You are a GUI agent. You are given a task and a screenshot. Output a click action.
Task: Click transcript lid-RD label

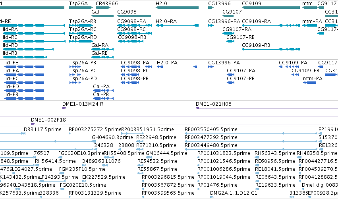pyautogui.click(x=10, y=45)
